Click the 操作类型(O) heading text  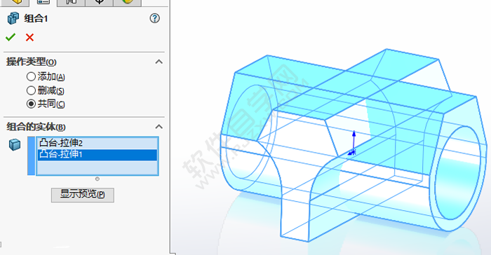[x=32, y=62]
